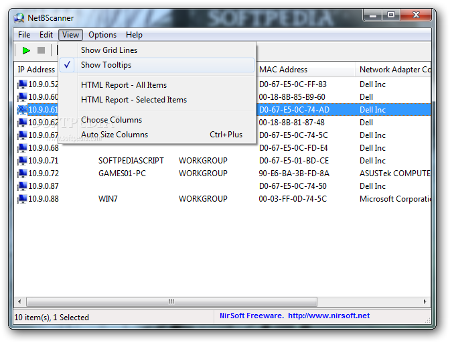Click Microsoft Corporation adapter company cell
This screenshot has width=450, height=343.
point(395,198)
